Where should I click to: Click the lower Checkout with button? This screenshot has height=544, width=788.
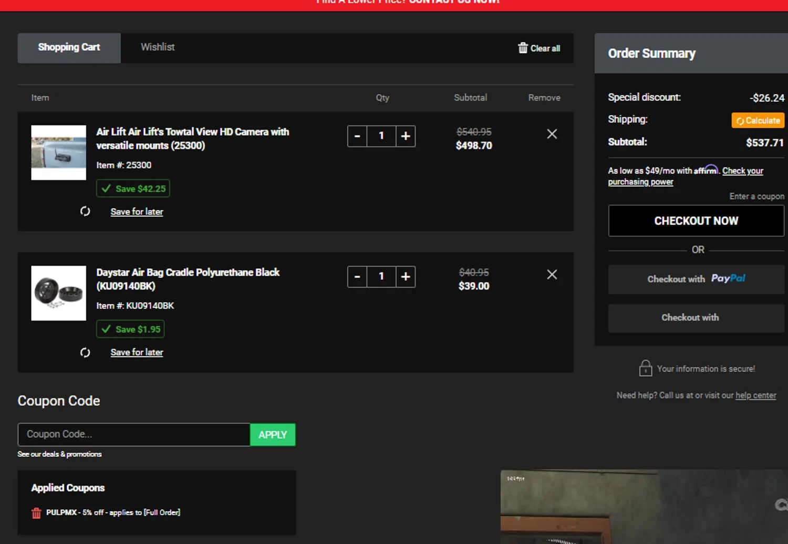click(x=696, y=318)
